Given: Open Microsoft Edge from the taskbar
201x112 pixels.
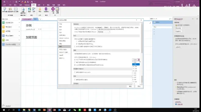Looking at the screenshot, I should tap(19, 110).
